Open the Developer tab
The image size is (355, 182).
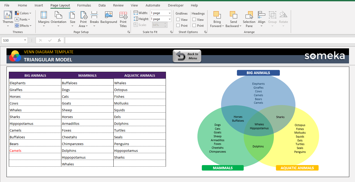[176, 5]
